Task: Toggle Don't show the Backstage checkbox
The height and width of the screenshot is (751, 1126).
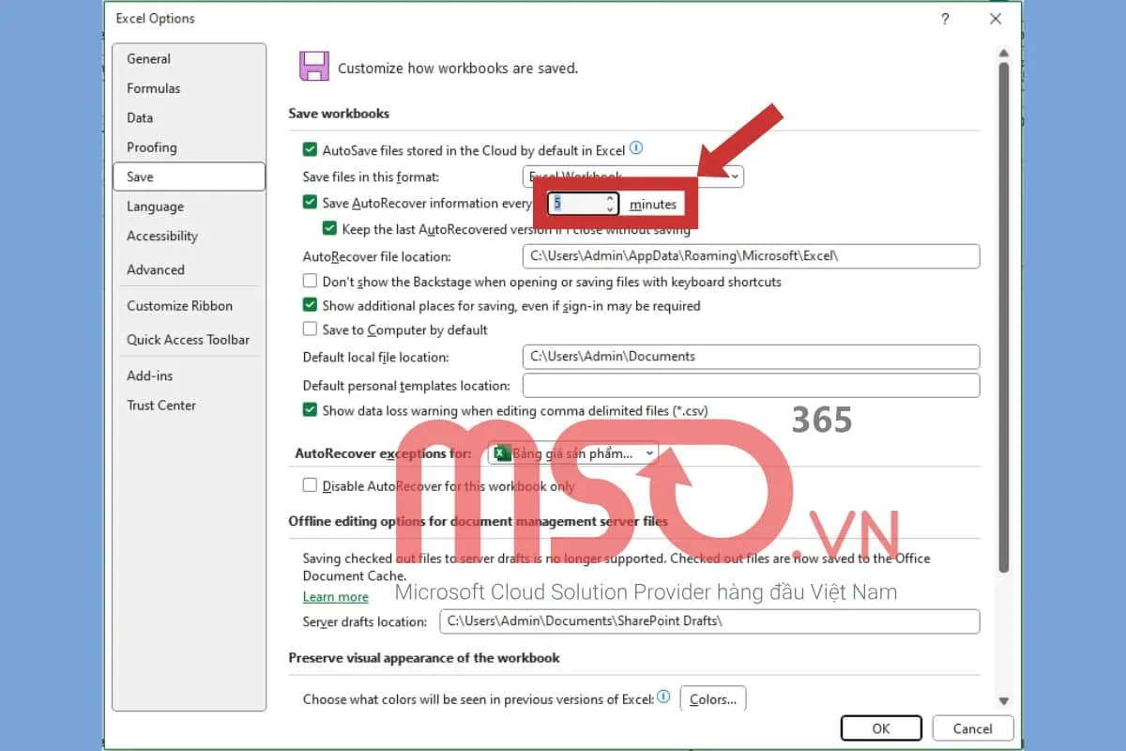Action: point(310,281)
